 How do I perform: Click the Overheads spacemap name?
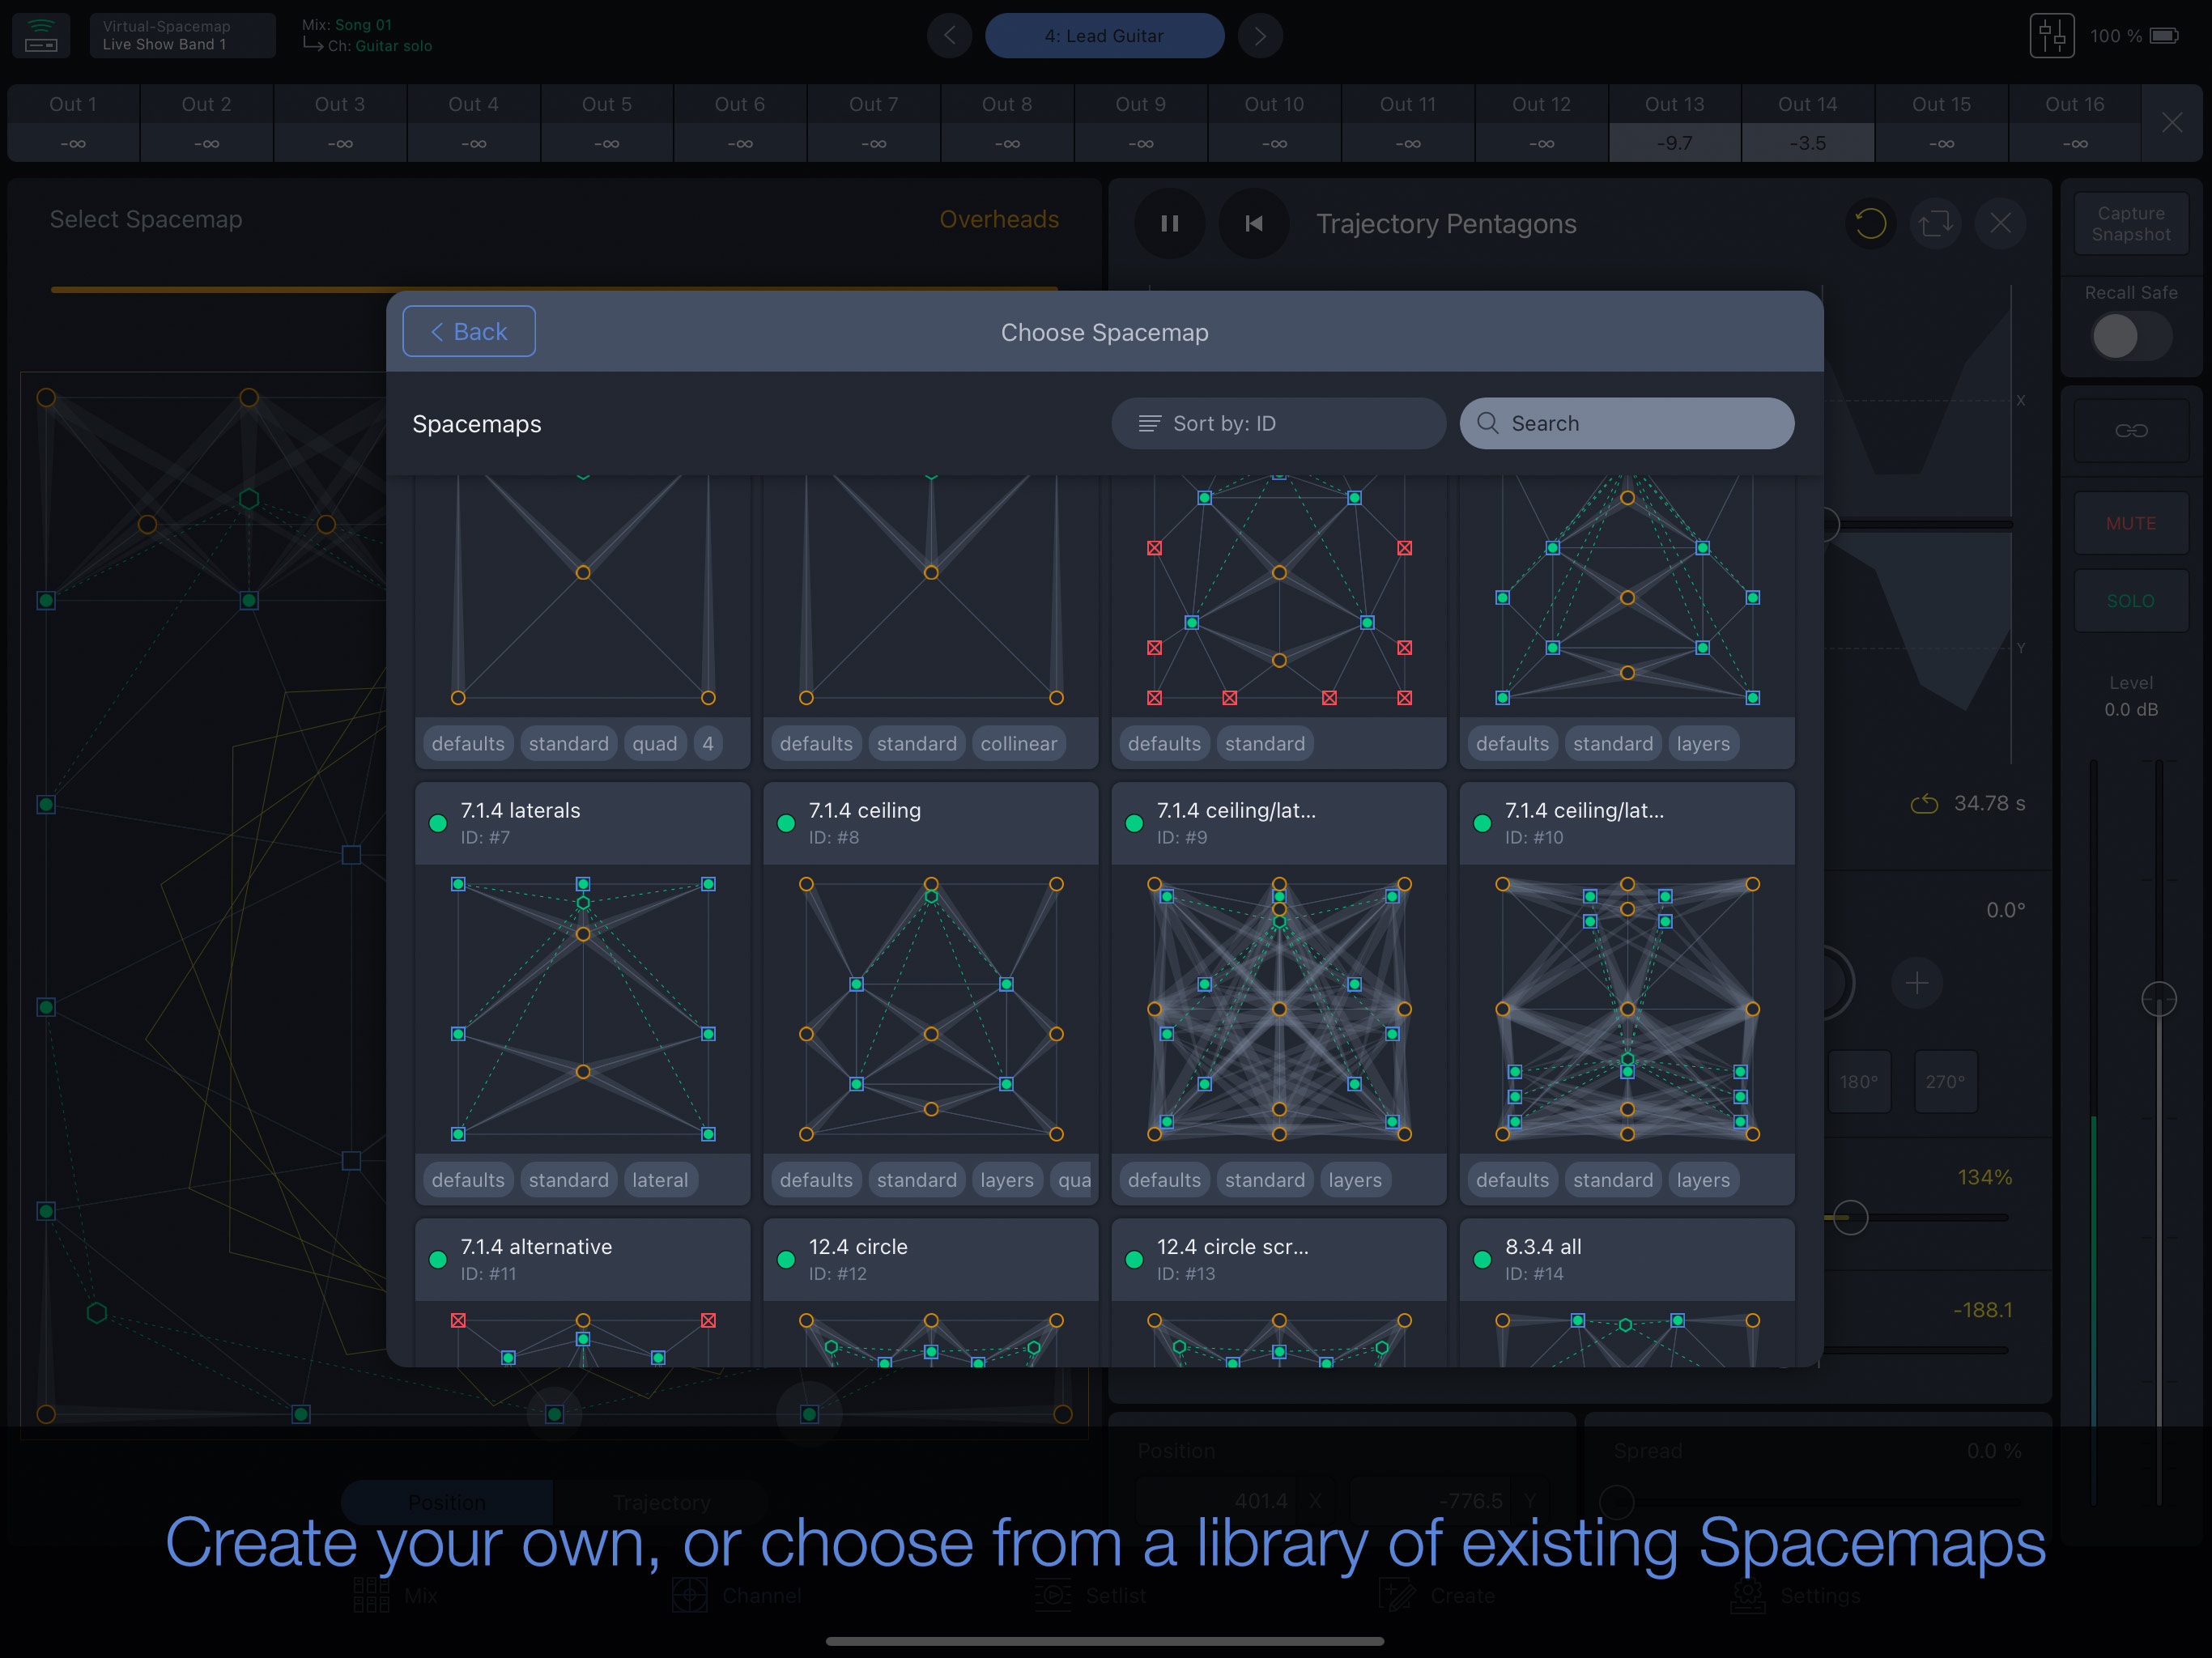point(998,219)
